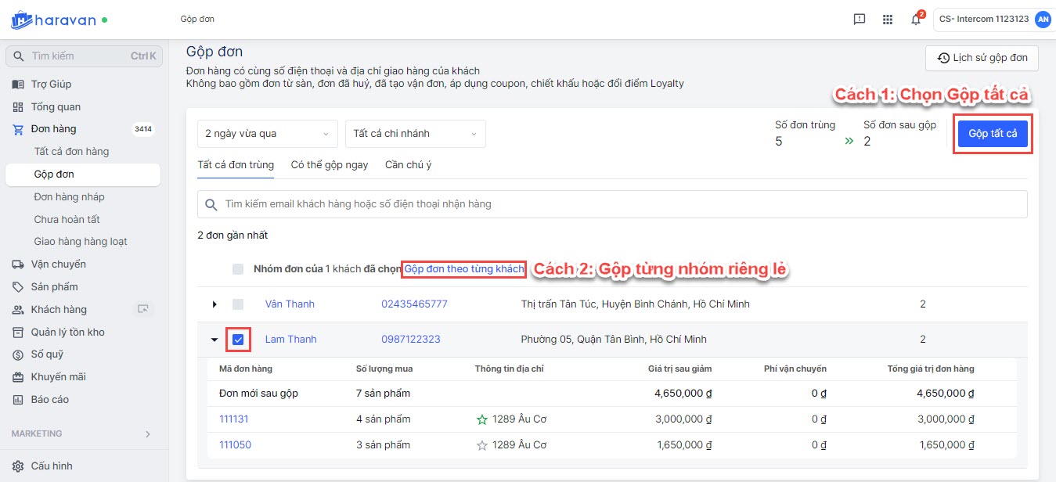Click 'Gộp đơn theo từng khách' link

(463, 269)
